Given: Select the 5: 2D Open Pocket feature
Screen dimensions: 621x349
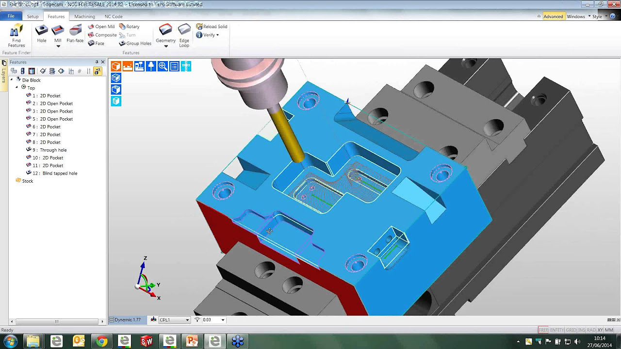Looking at the screenshot, I should tap(49, 119).
